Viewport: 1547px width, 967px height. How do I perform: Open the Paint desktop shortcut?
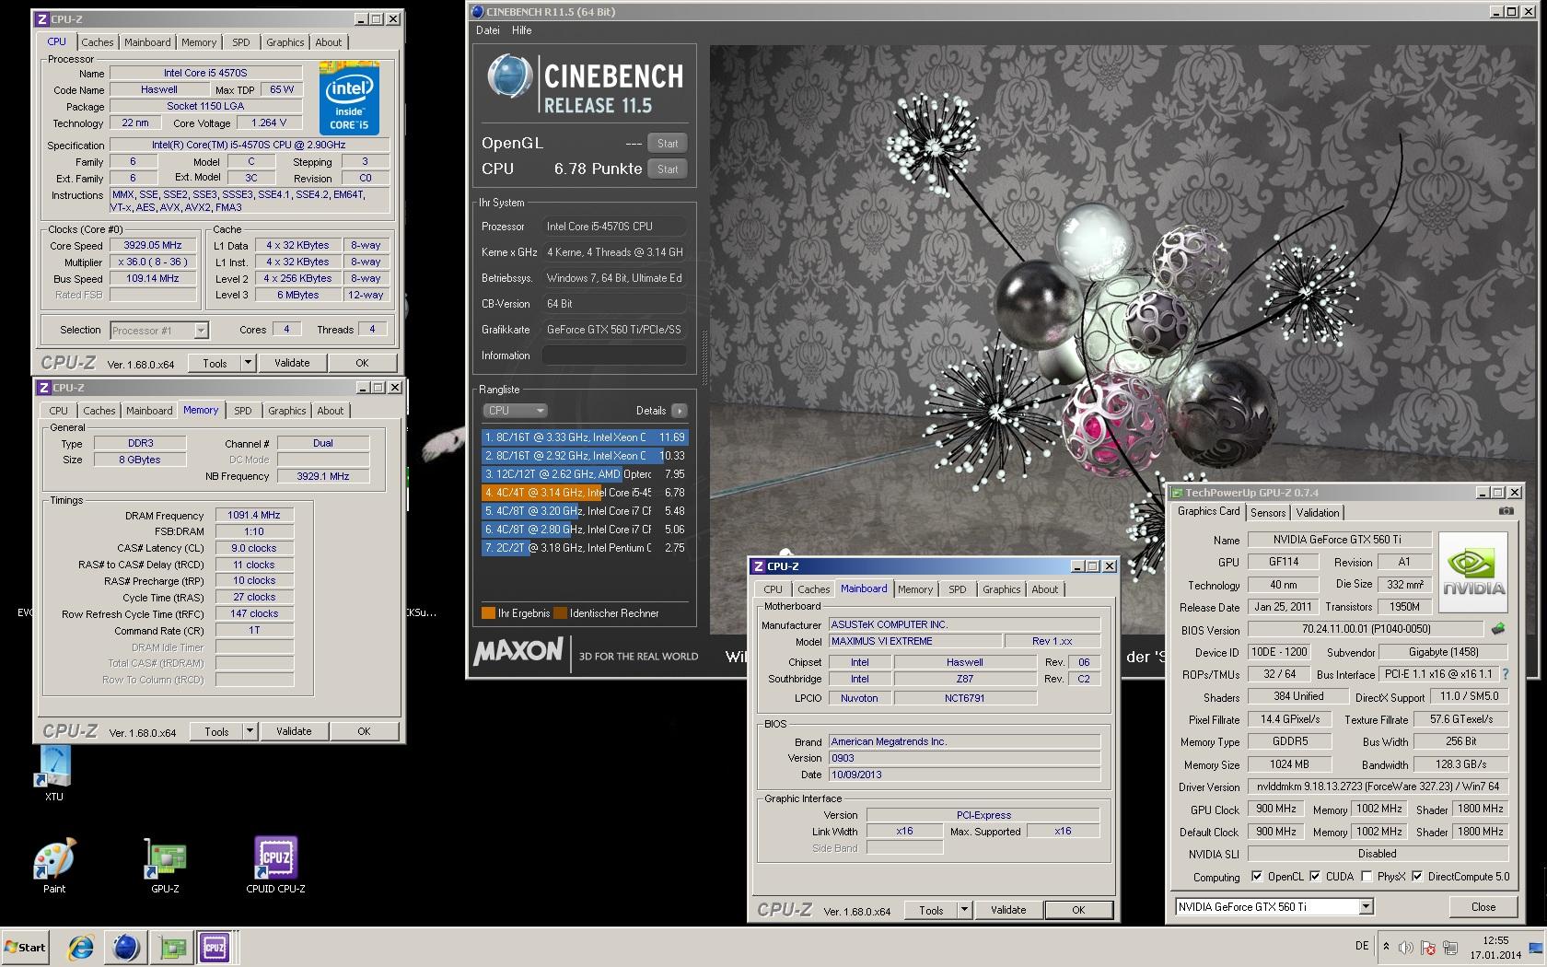point(54,866)
